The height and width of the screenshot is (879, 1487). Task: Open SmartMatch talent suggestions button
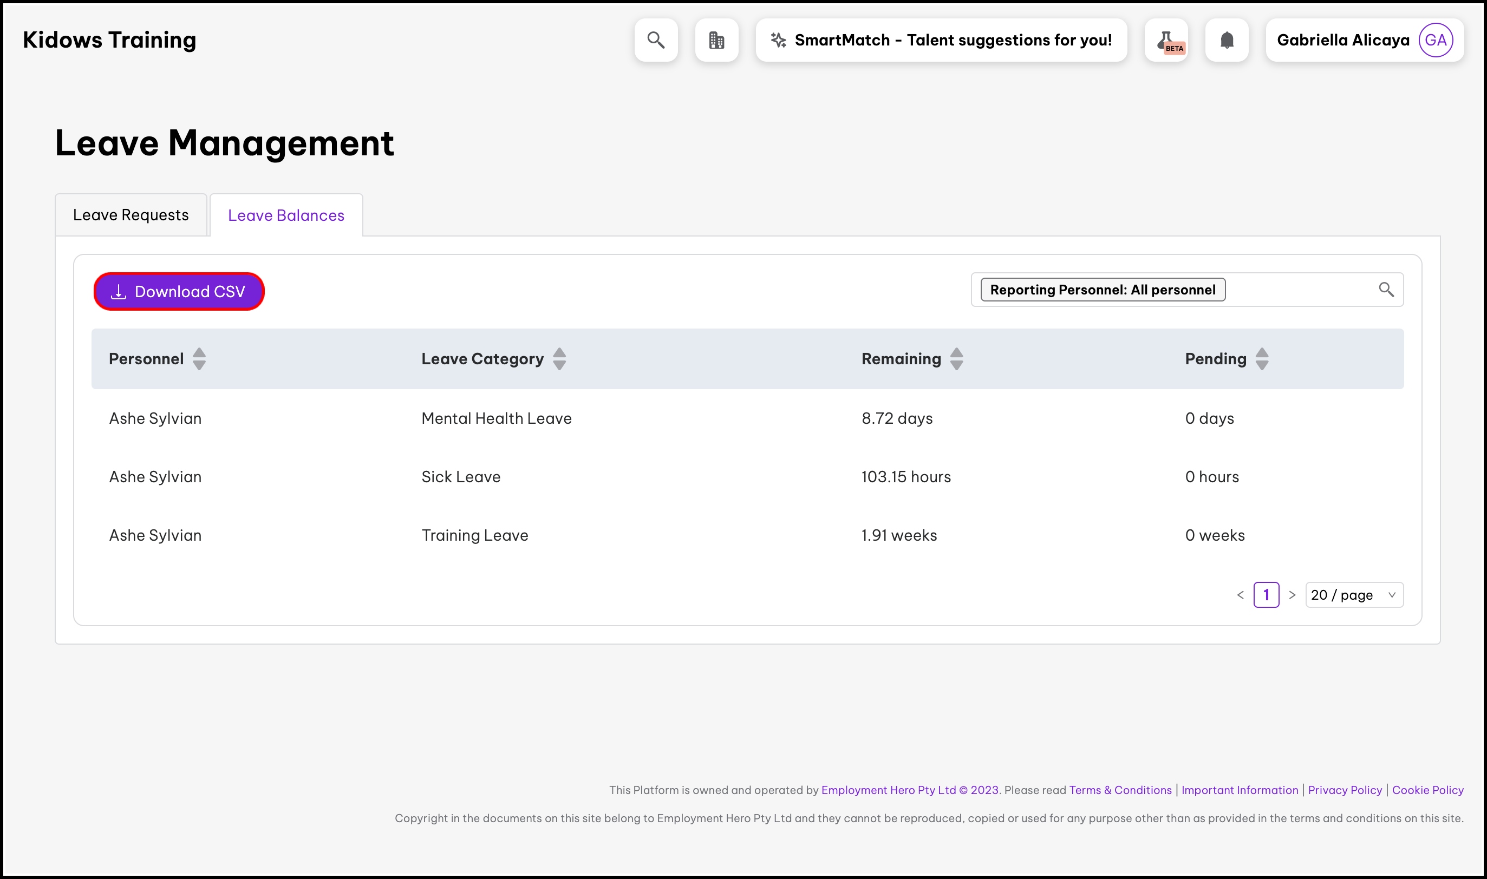(x=941, y=40)
